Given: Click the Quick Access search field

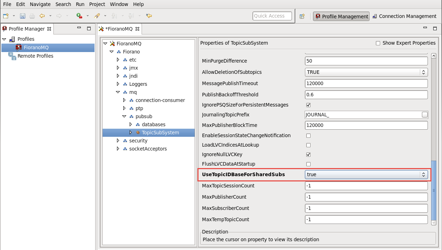Looking at the screenshot, I should 272,16.
